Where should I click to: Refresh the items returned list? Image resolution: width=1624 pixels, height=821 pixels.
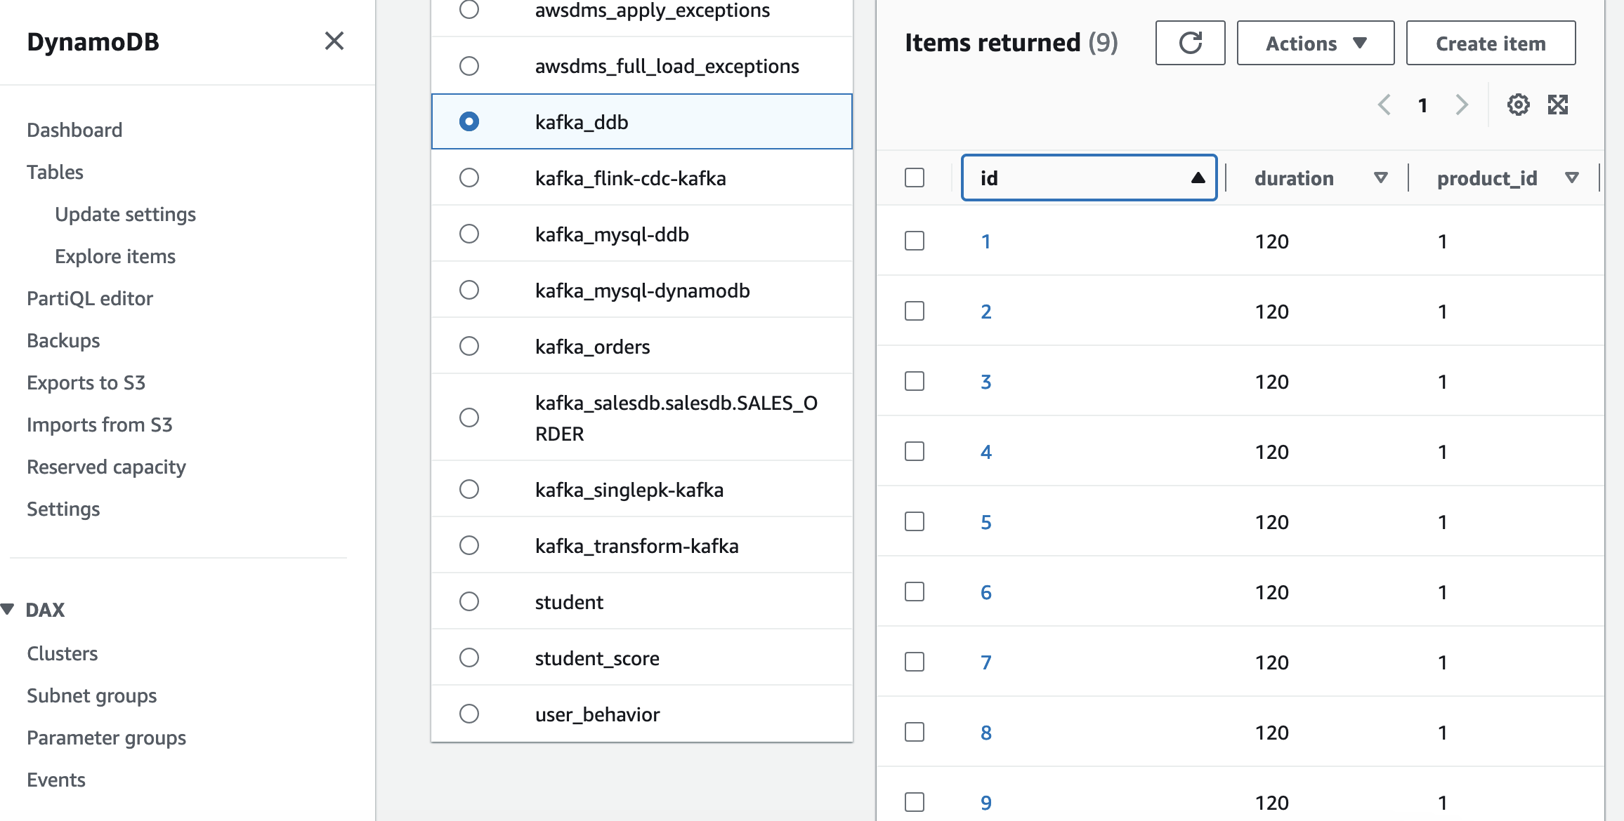(x=1190, y=43)
